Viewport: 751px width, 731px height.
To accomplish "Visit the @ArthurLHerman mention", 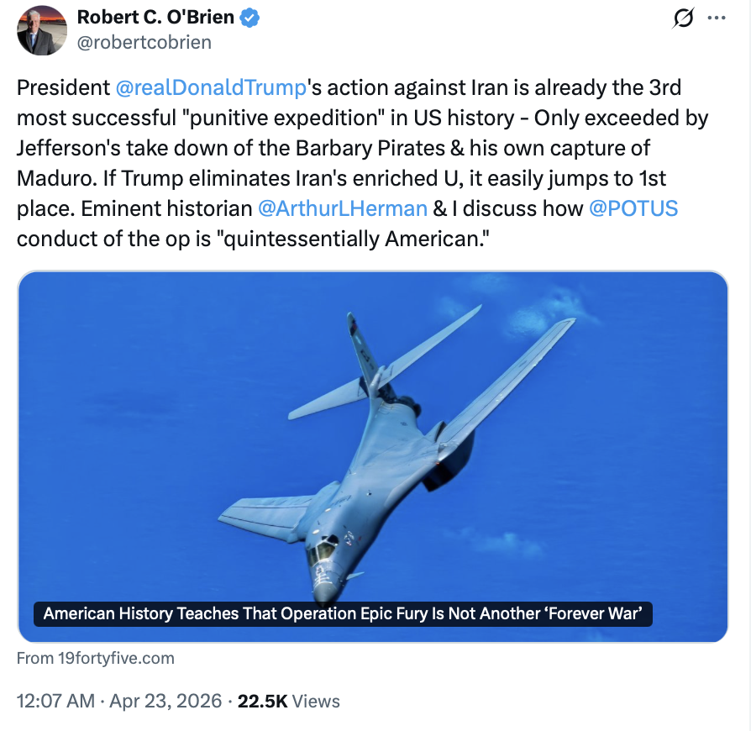I will (x=343, y=208).
